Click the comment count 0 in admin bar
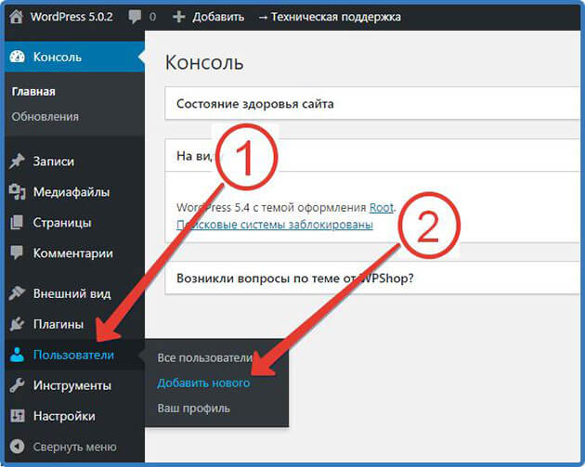 (152, 17)
